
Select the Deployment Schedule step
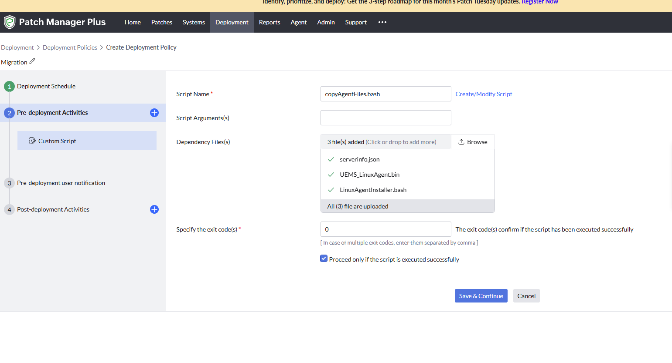[46, 87]
